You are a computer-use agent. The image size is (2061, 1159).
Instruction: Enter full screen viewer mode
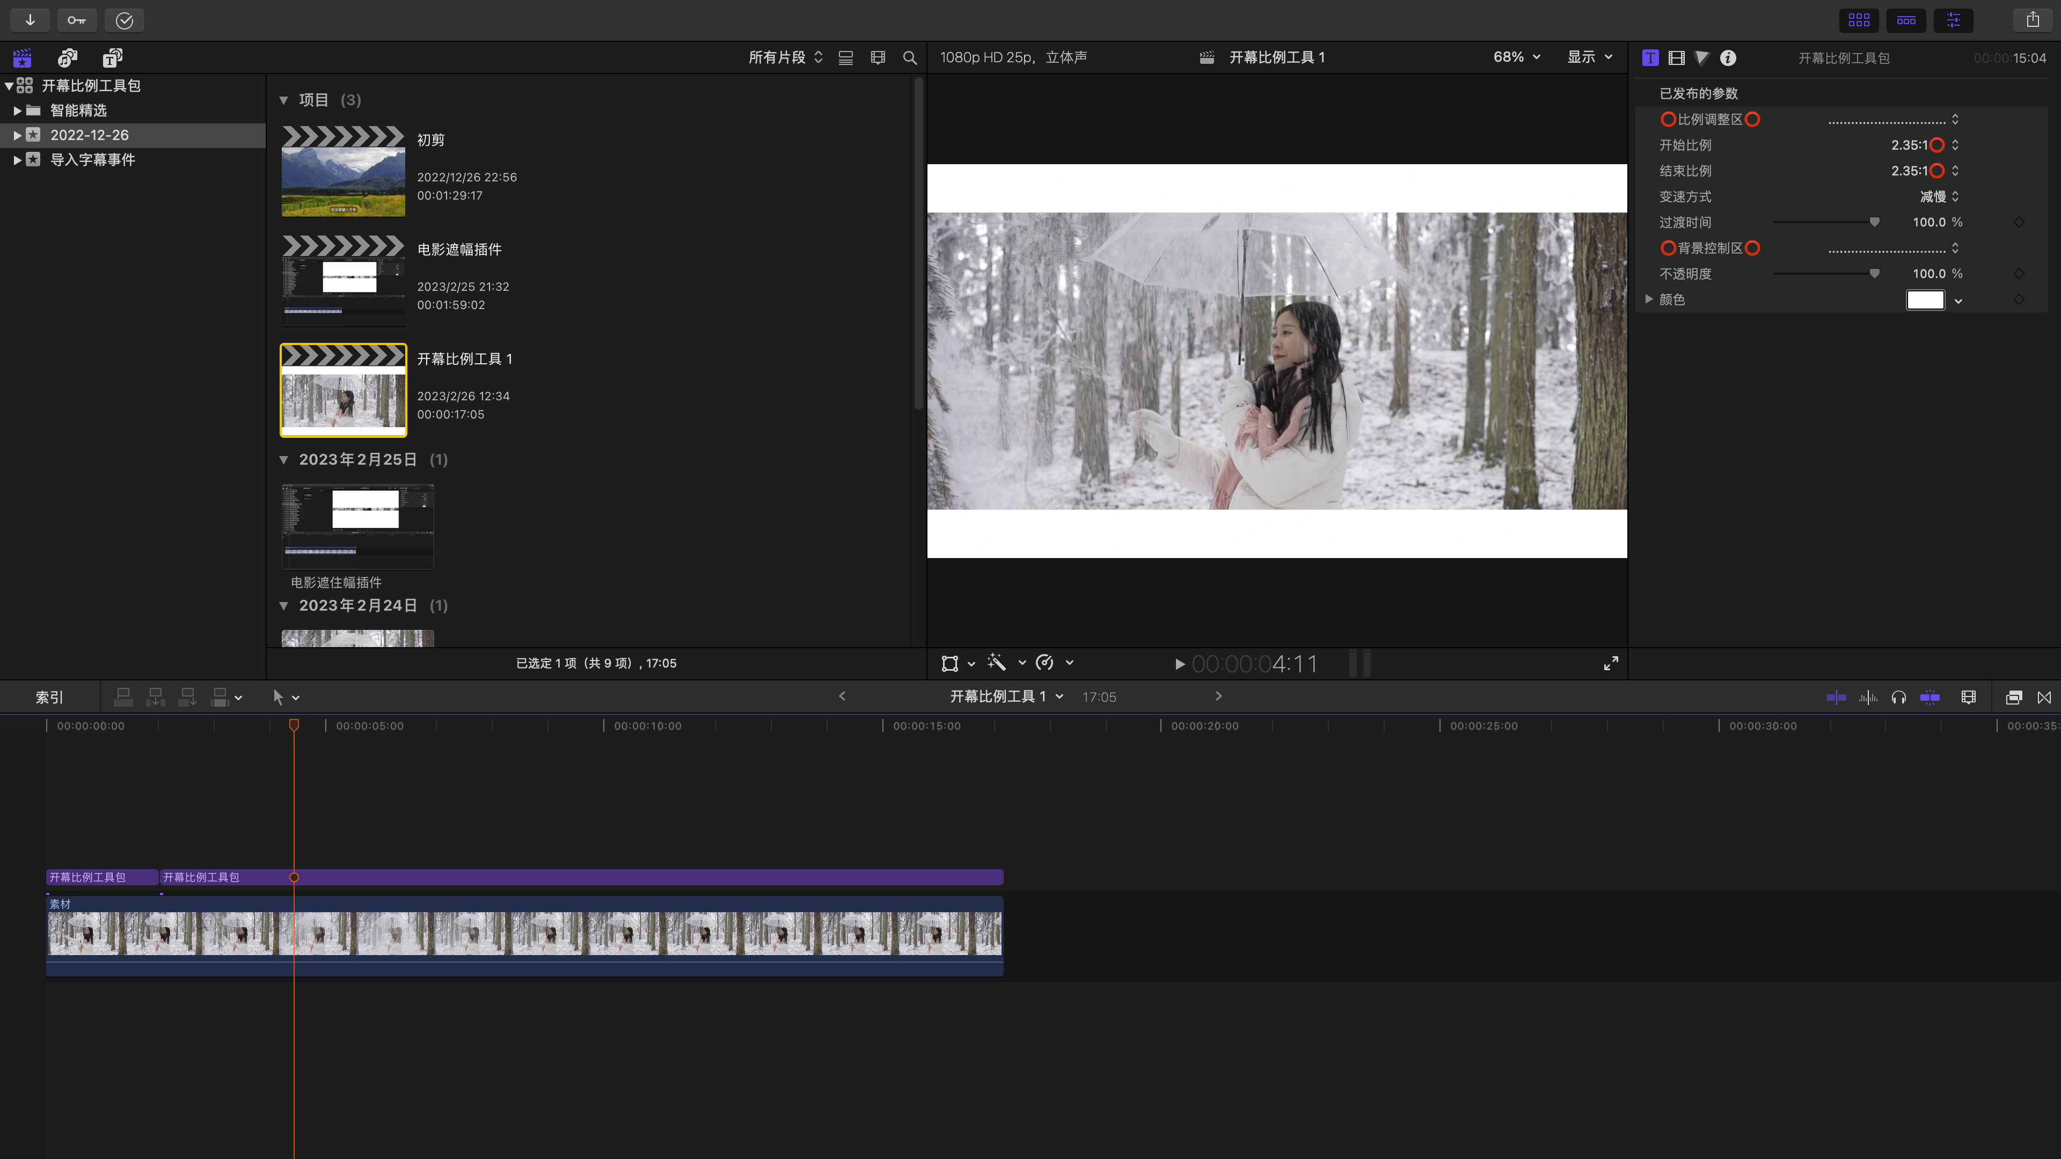click(x=1611, y=663)
